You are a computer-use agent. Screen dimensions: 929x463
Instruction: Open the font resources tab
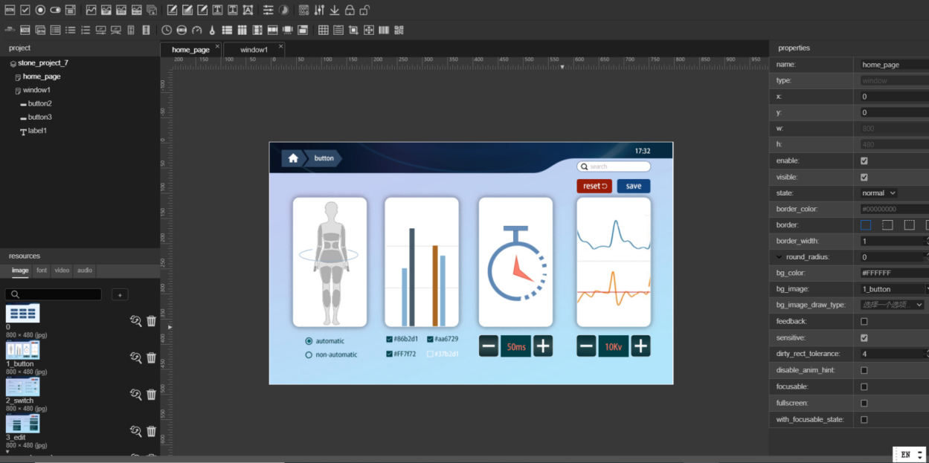tap(42, 271)
